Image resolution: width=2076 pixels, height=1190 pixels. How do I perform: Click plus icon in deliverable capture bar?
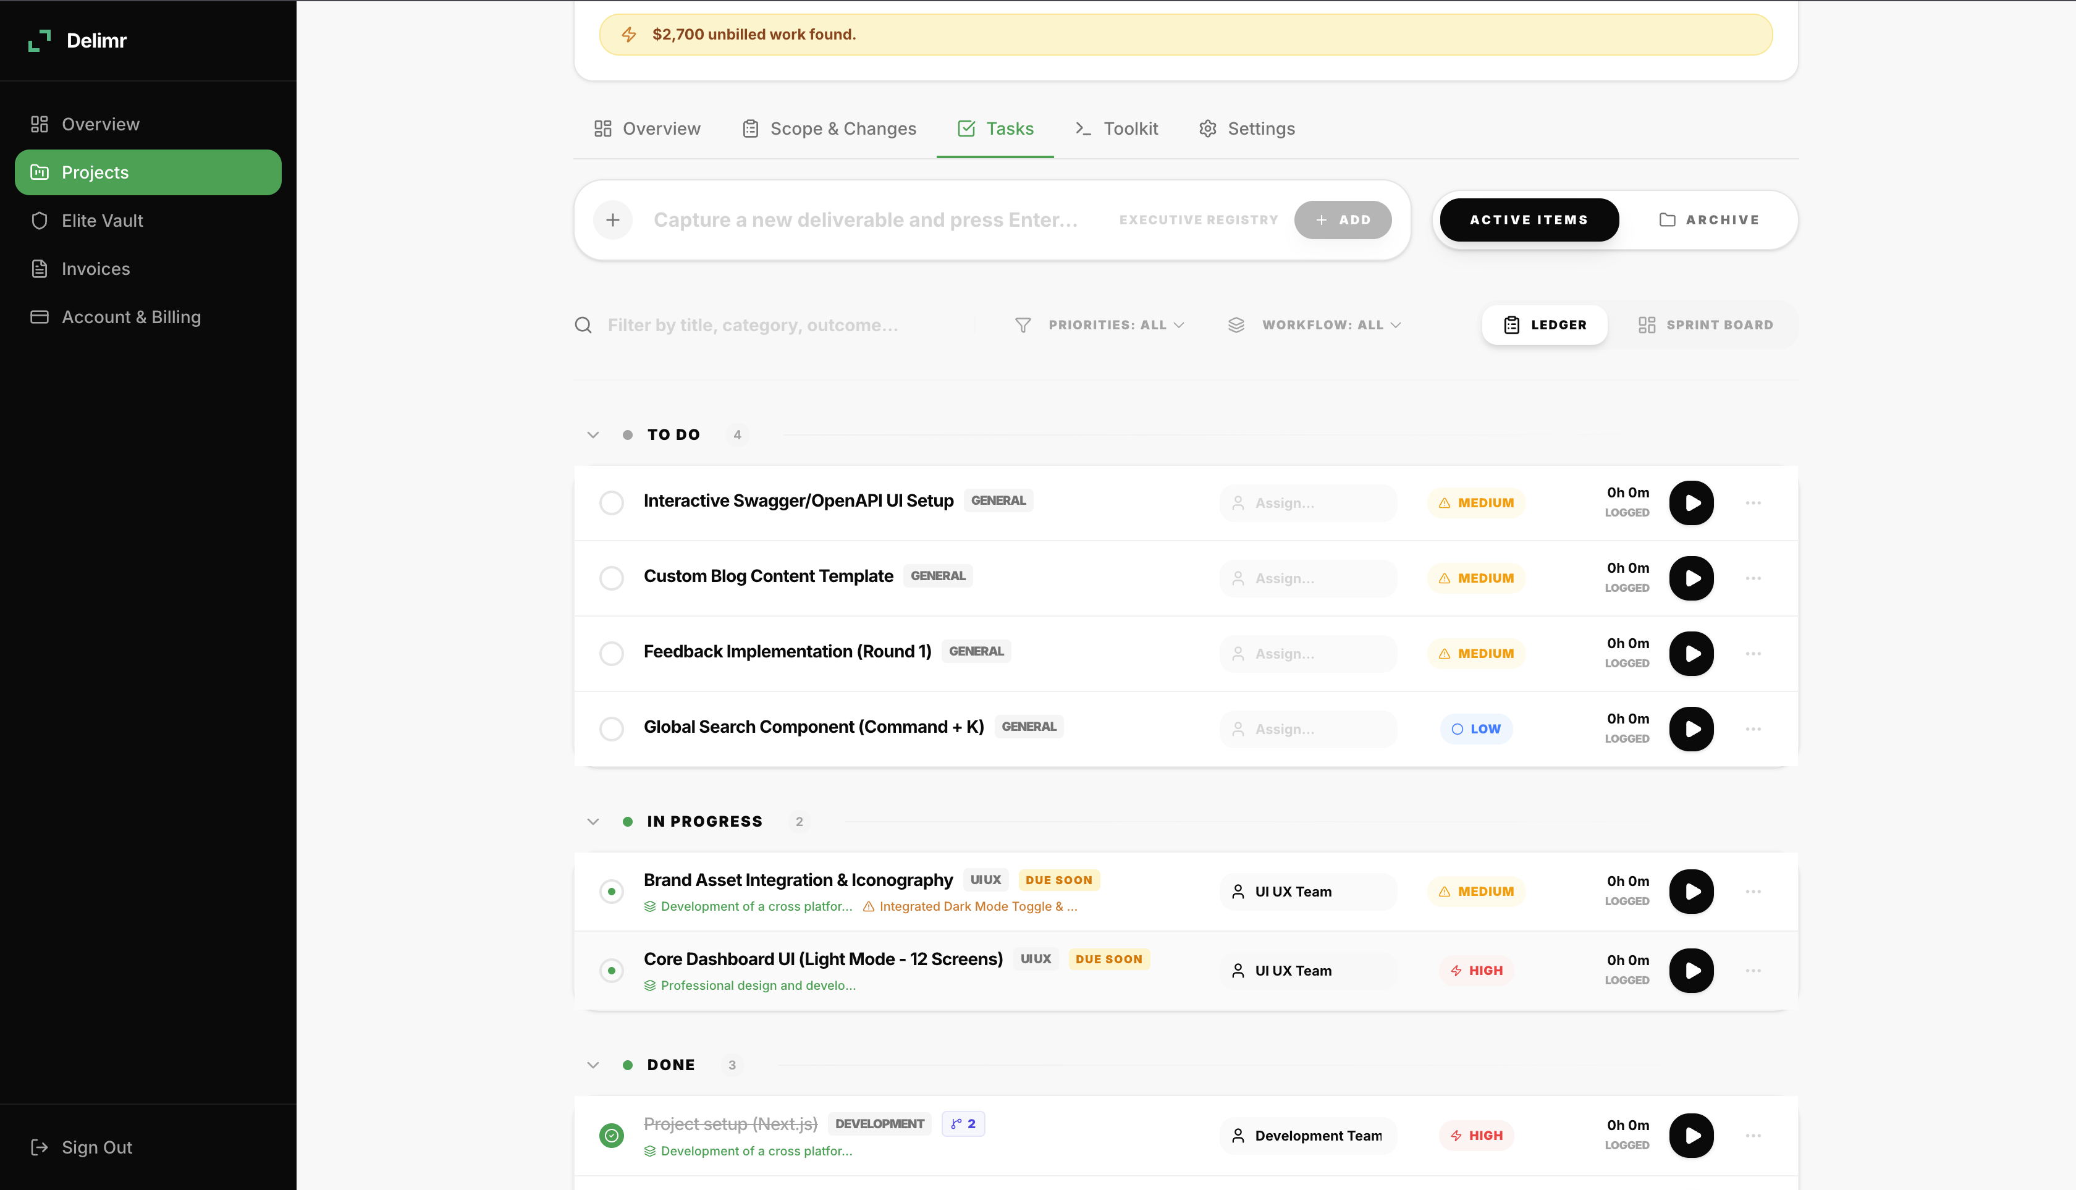pyautogui.click(x=613, y=220)
